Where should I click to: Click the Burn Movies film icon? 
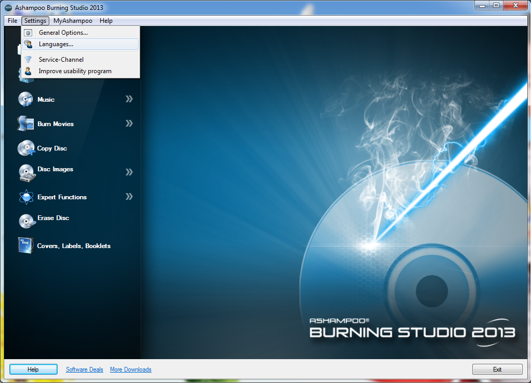[26, 124]
